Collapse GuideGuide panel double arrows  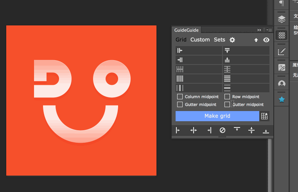259,30
